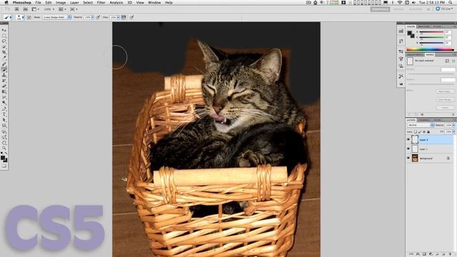The image size is (457, 257).
Task: Toggle Lock position in Layers panel
Action: [x=424, y=132]
